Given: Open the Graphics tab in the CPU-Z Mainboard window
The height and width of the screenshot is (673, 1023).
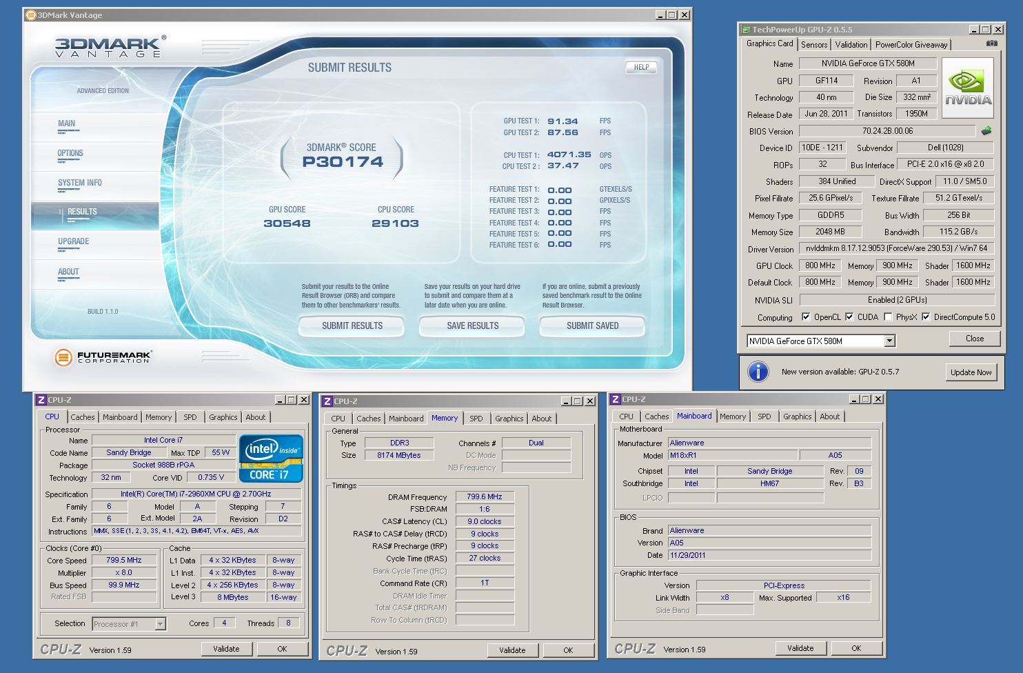Looking at the screenshot, I should (797, 416).
